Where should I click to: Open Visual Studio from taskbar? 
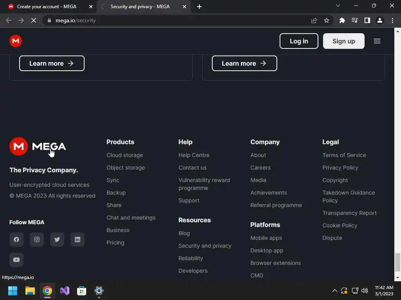pos(65,291)
